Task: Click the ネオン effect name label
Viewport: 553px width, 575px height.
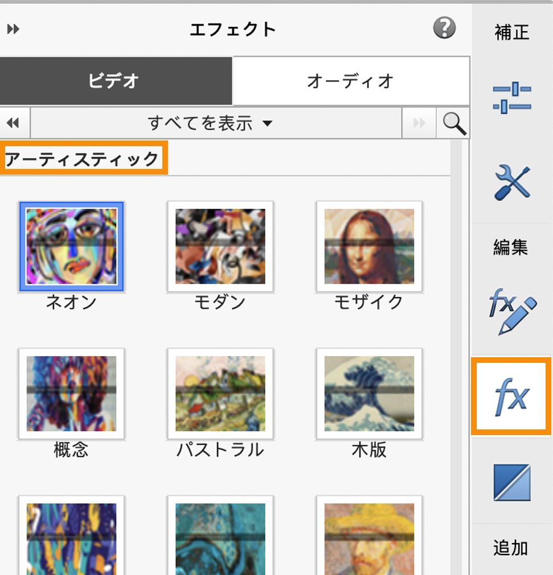Action: point(71,303)
